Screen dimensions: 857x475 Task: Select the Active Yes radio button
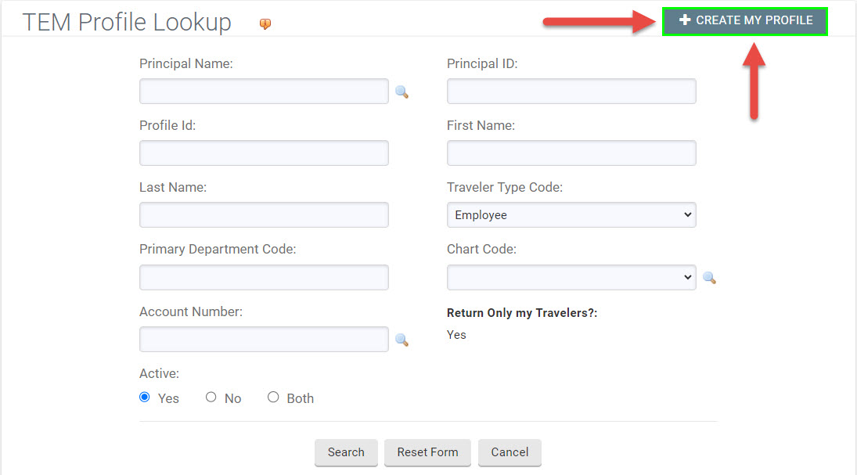click(144, 397)
